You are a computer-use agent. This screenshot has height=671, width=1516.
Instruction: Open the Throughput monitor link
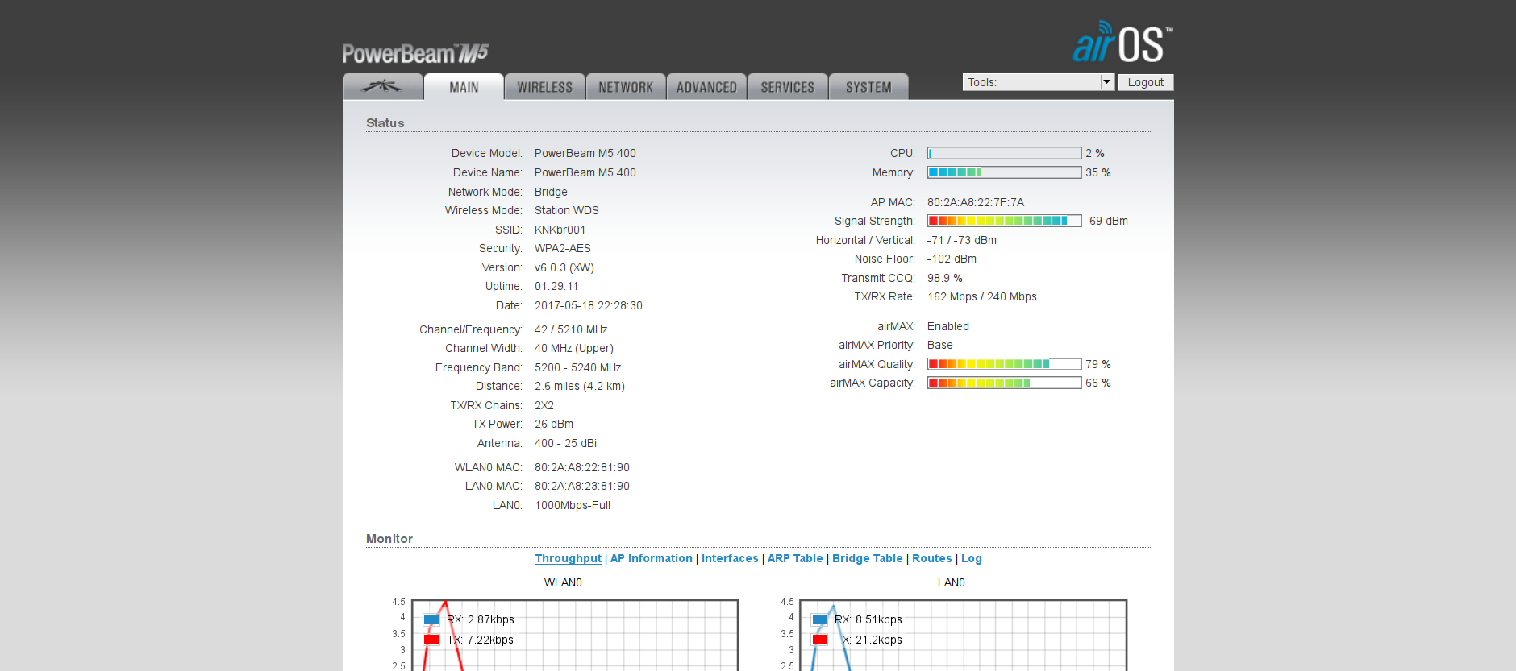(x=568, y=558)
